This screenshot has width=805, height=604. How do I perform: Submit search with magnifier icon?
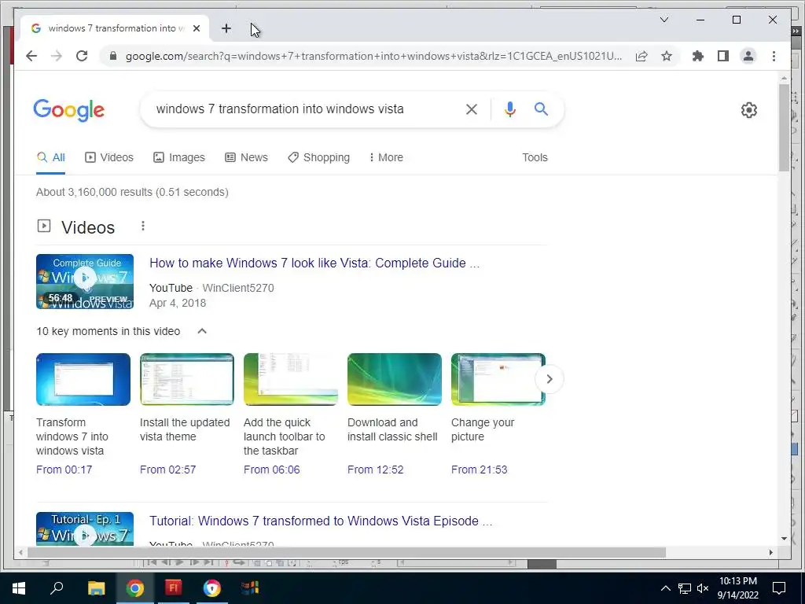pos(541,109)
